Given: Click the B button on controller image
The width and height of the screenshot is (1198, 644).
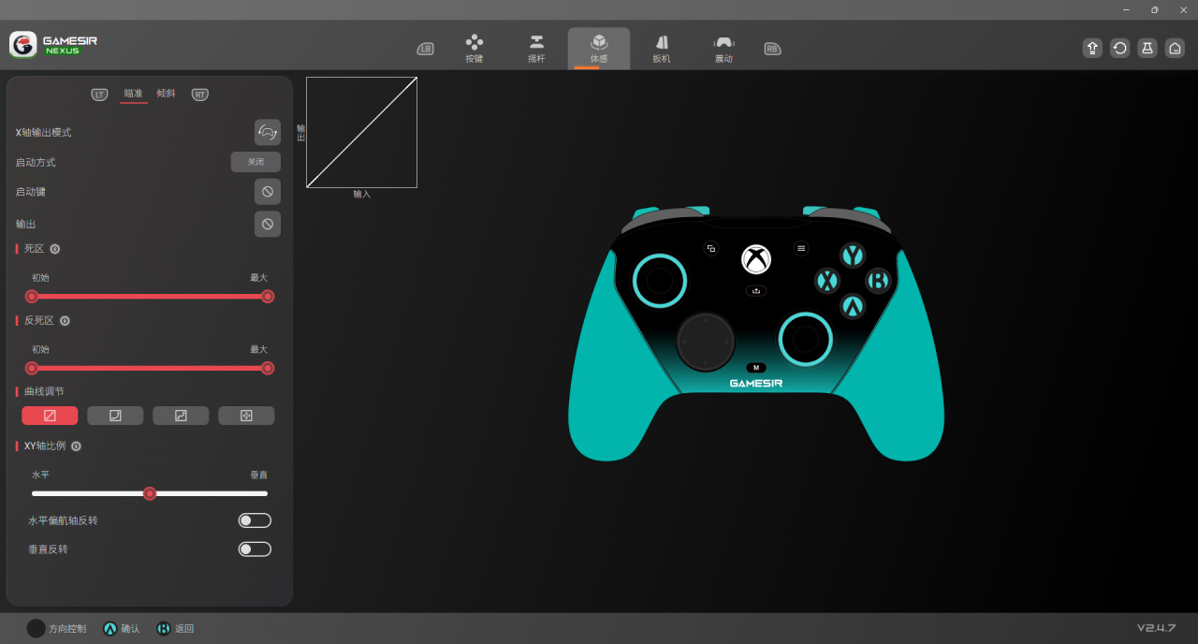Looking at the screenshot, I should tap(878, 281).
